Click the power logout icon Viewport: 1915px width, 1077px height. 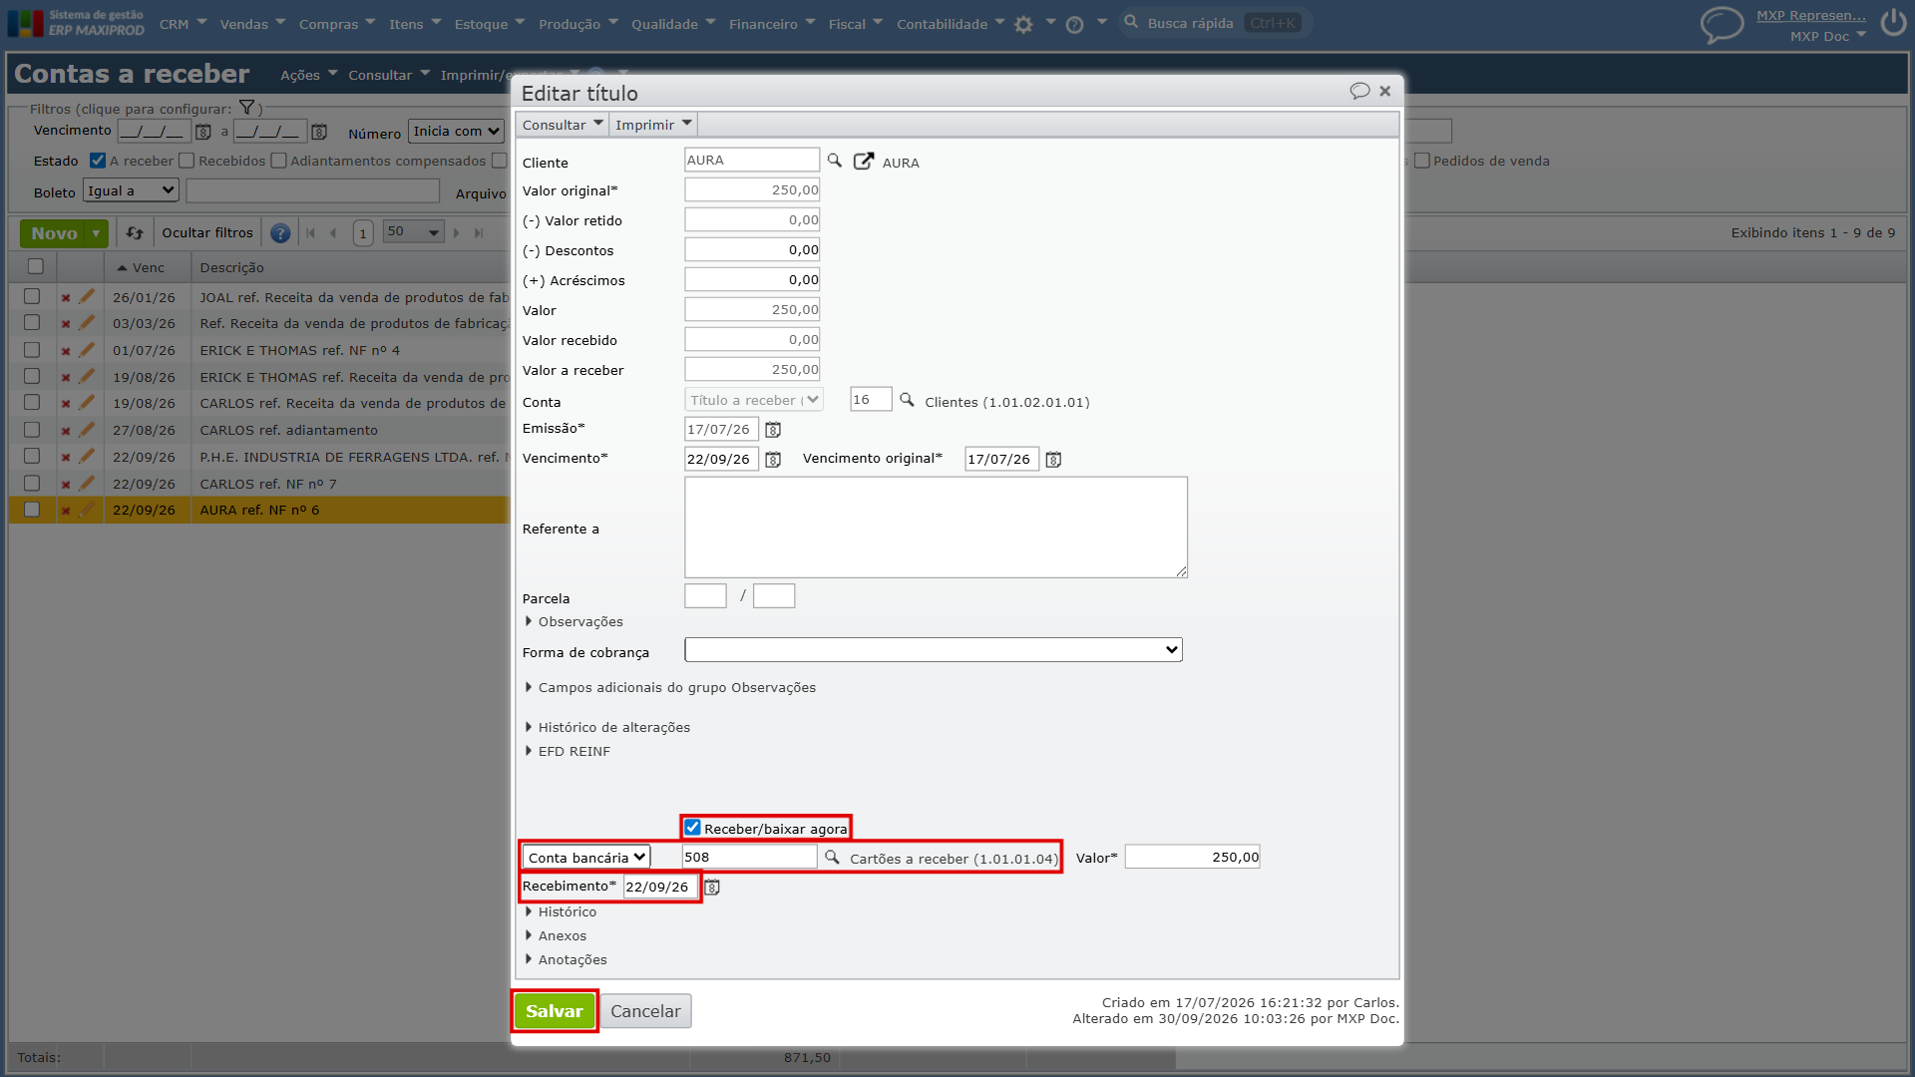pos(1893,24)
